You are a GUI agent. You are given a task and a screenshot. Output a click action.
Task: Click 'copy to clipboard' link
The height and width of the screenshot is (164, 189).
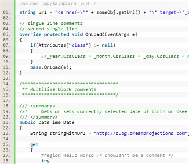point(59,4)
